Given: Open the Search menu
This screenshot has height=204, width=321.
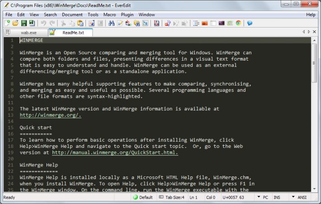Looking at the screenshot, I should pyautogui.click(x=50, y=15).
